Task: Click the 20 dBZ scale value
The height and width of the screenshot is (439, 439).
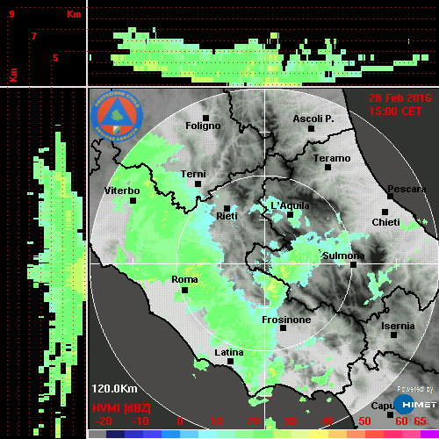Action: click(x=254, y=421)
